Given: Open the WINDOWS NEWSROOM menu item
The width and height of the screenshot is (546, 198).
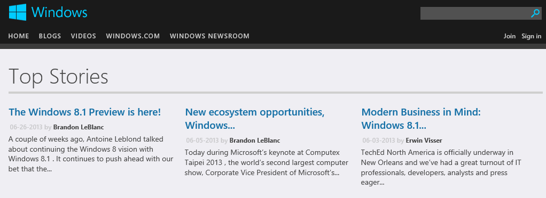Looking at the screenshot, I should pyautogui.click(x=209, y=36).
